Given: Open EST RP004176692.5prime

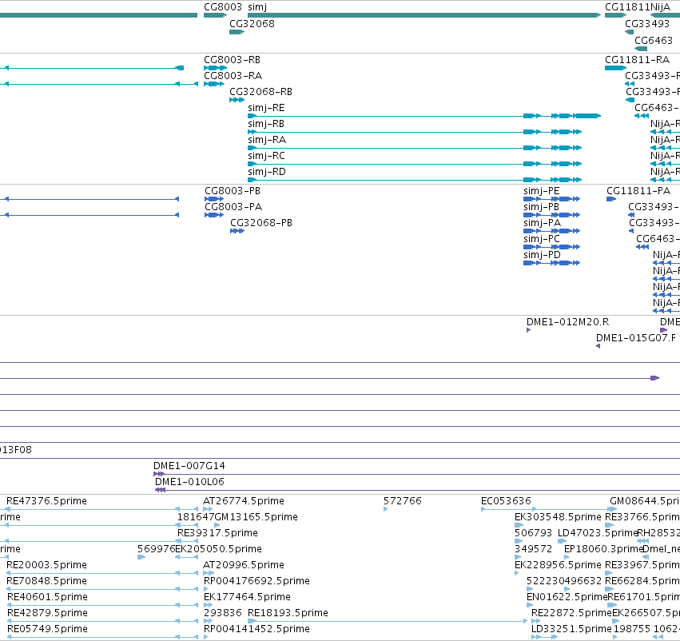Looking at the screenshot, I should [x=256, y=582].
